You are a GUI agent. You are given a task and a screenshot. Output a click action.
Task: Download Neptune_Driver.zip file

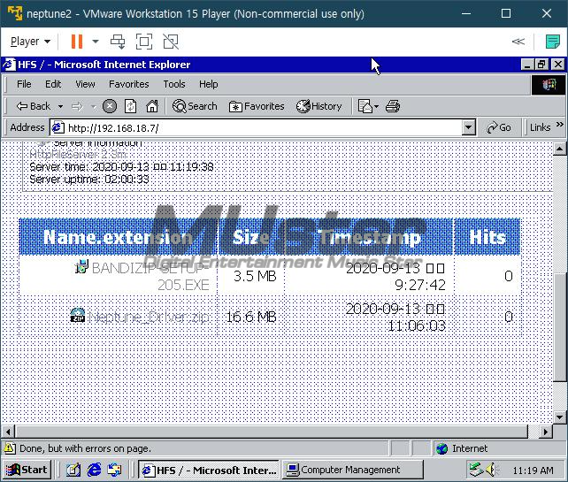tap(149, 318)
